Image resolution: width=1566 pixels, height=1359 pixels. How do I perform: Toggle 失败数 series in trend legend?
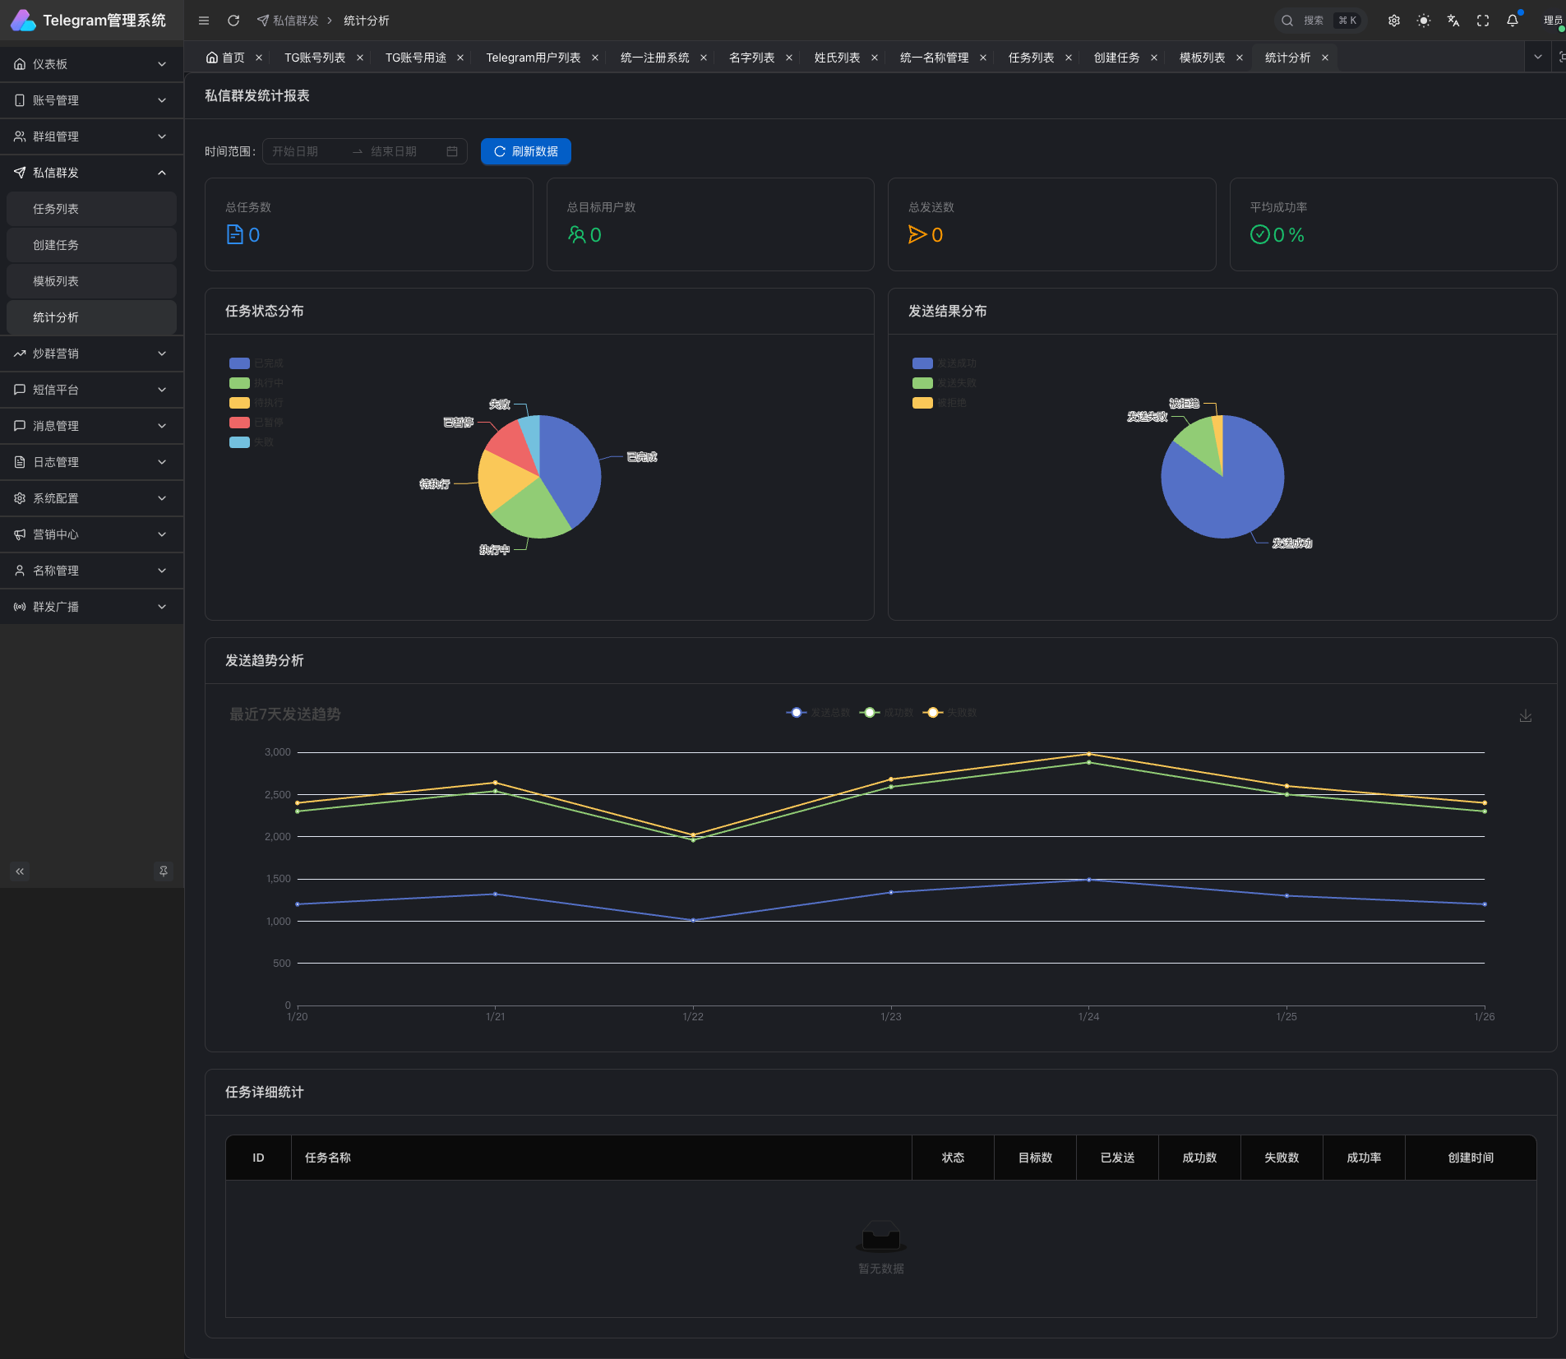(950, 713)
